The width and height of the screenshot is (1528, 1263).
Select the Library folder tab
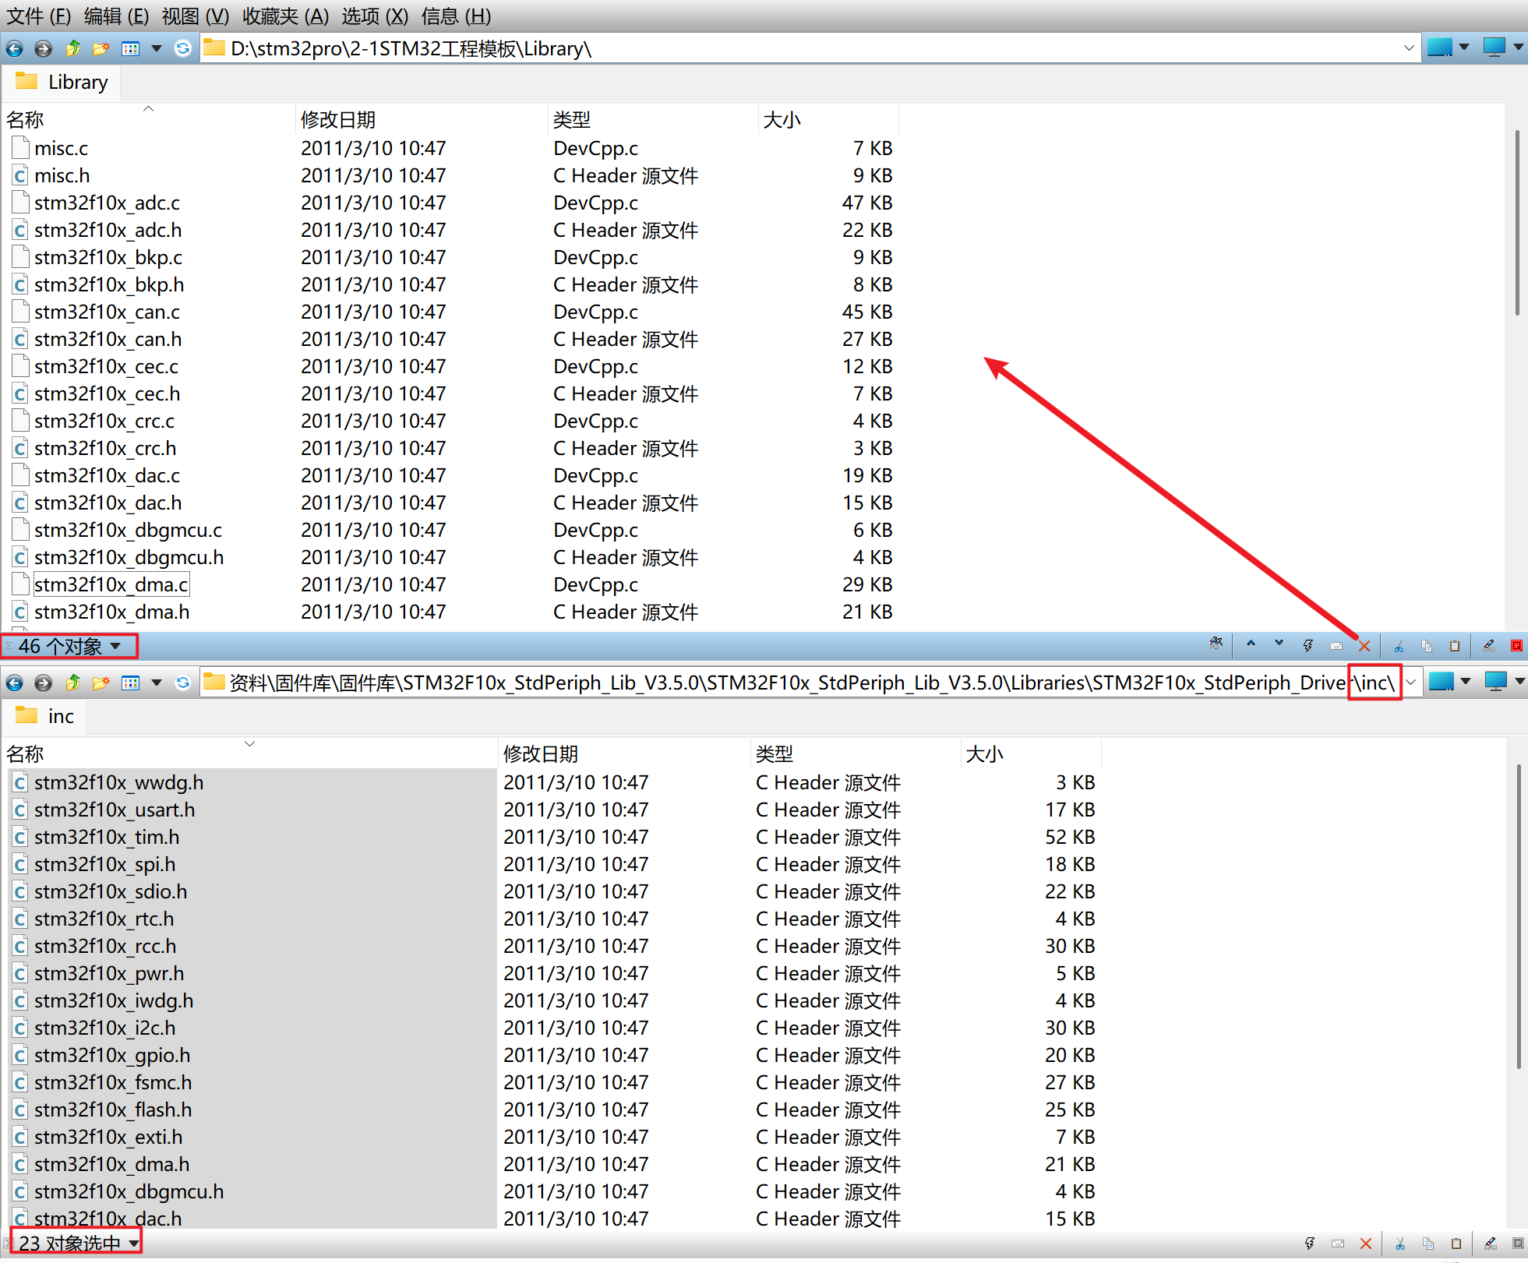point(62,82)
